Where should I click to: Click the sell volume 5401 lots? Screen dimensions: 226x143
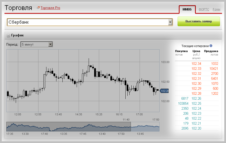215,79
